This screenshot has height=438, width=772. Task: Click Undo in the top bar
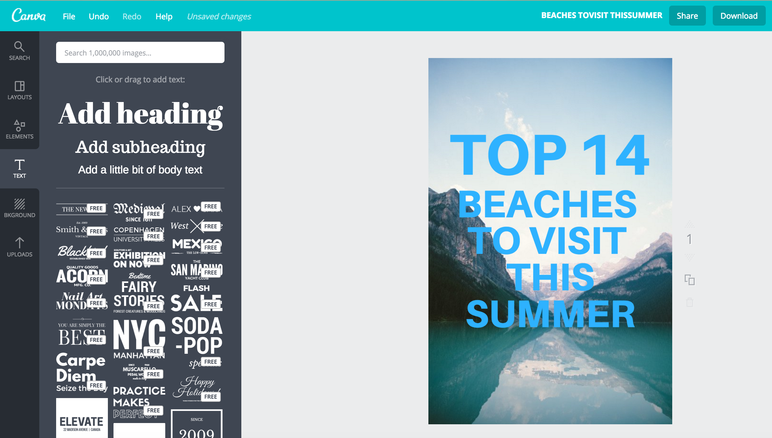(99, 16)
